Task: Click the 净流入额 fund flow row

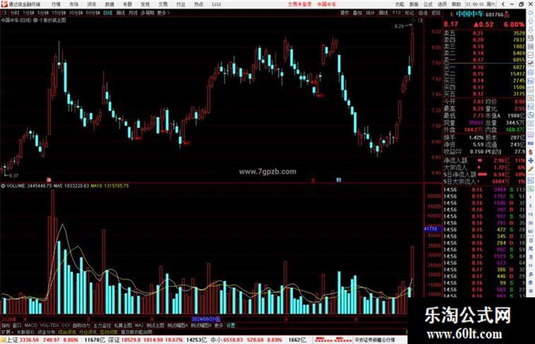Action: 485,160
